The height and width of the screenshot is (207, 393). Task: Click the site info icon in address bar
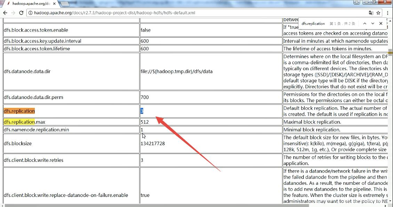[x=30, y=13]
